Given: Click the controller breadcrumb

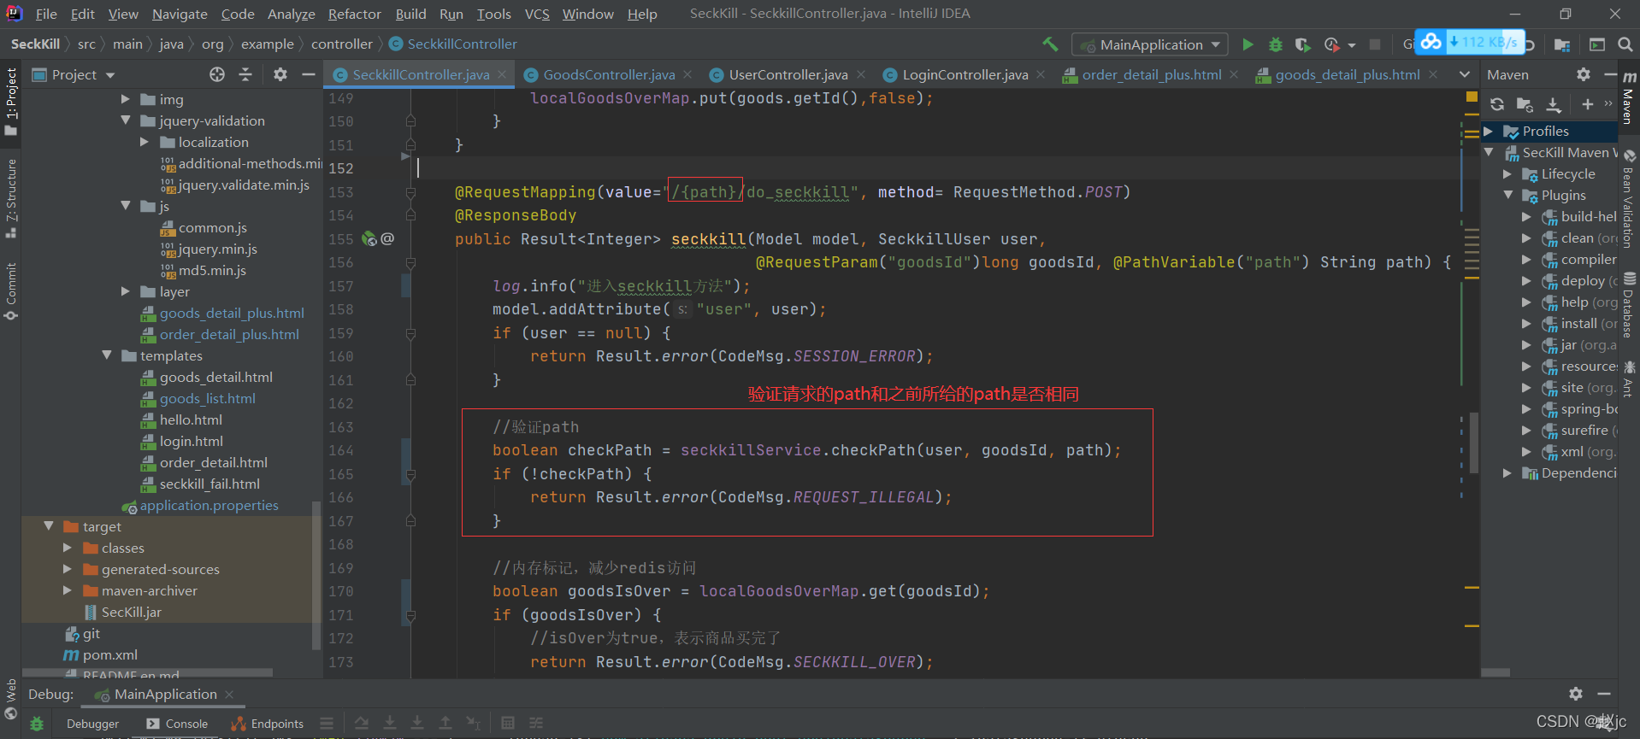Looking at the screenshot, I should (342, 44).
